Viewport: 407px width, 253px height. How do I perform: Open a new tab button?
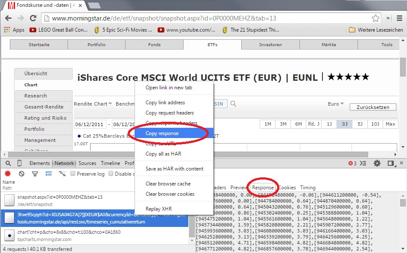[94, 5]
